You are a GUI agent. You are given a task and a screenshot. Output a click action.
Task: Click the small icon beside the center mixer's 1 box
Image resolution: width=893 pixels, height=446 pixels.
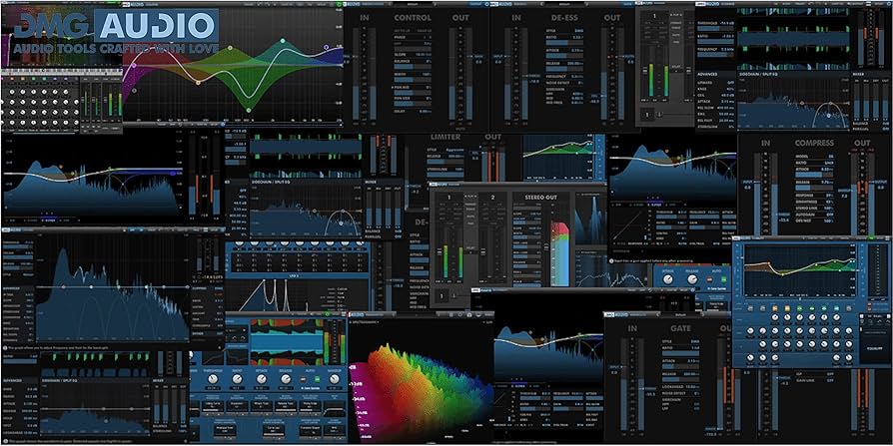click(453, 295)
